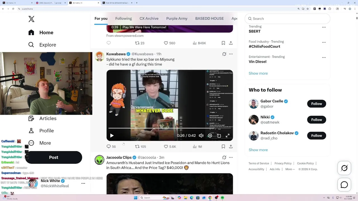The height and width of the screenshot is (201, 358).
Task: Like the post with 560 likes
Action: pos(169,43)
